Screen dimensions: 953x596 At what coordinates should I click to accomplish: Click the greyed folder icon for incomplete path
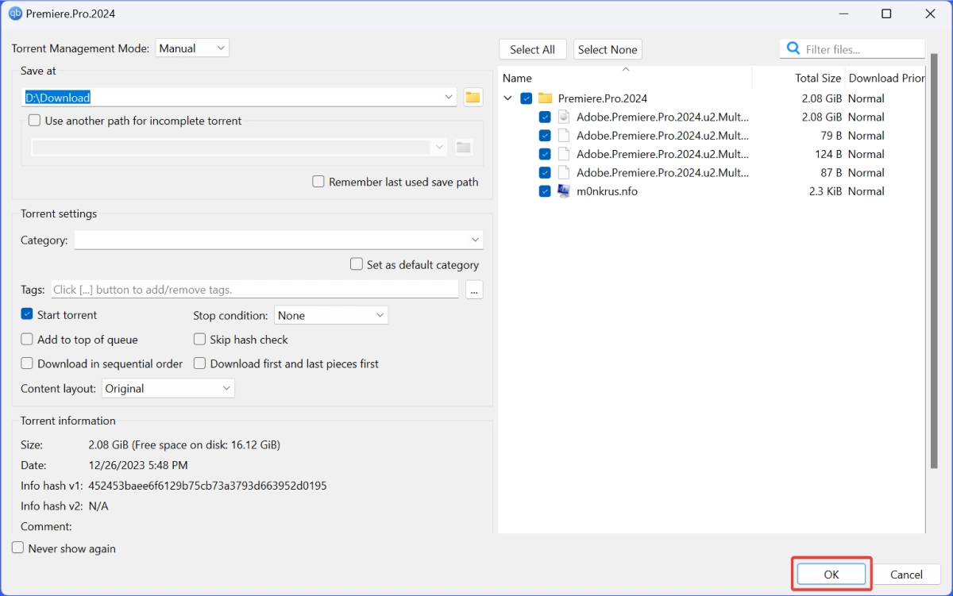[464, 147]
